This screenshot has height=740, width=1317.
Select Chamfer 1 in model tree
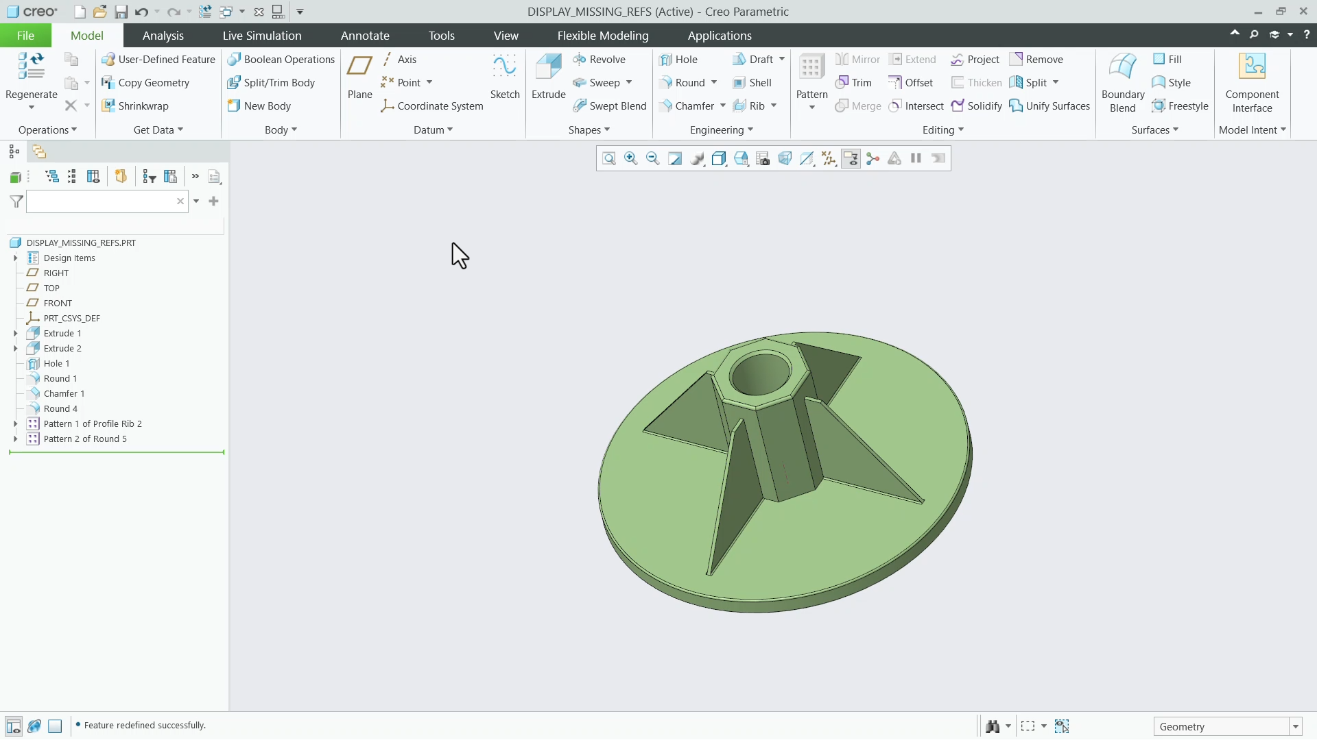pyautogui.click(x=64, y=394)
